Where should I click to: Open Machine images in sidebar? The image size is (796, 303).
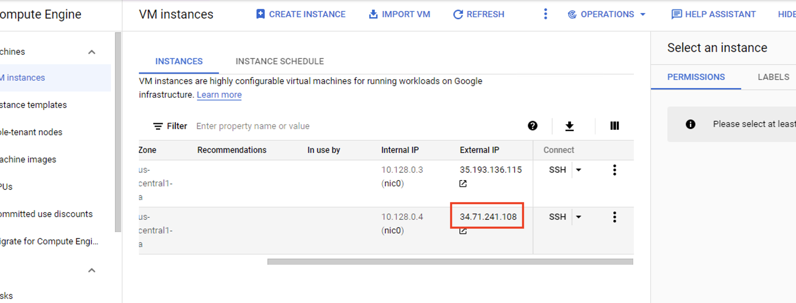28,160
